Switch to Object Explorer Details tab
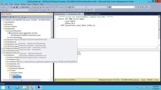This screenshot has height=90, width=161. [92, 14]
